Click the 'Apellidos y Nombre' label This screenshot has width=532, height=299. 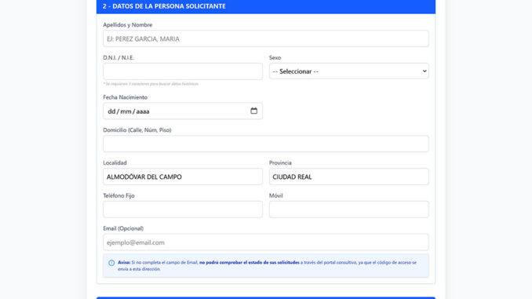click(x=128, y=25)
